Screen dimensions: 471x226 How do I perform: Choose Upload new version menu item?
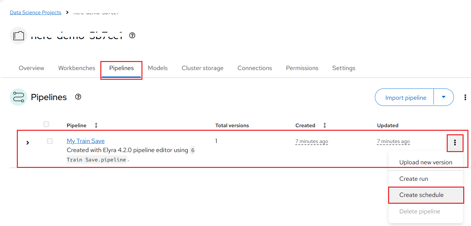[425, 162]
